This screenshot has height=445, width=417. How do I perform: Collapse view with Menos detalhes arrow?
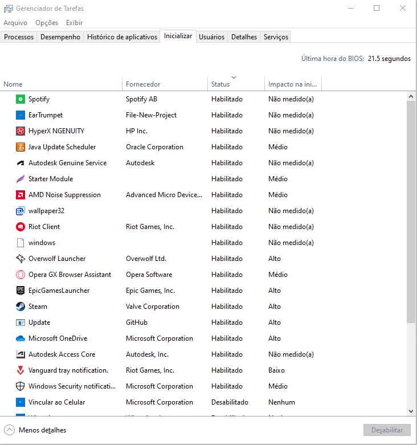pos(9,430)
